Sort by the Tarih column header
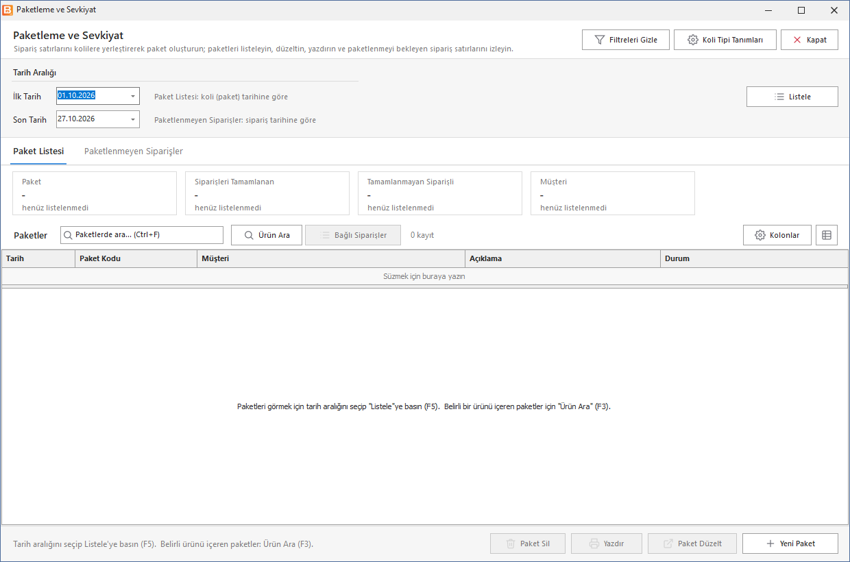This screenshot has height=562, width=850. [38, 258]
